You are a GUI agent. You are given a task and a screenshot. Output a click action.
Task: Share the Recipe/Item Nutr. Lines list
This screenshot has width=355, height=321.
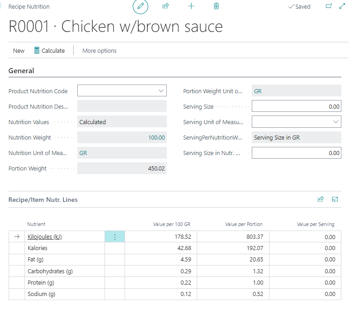[320, 199]
